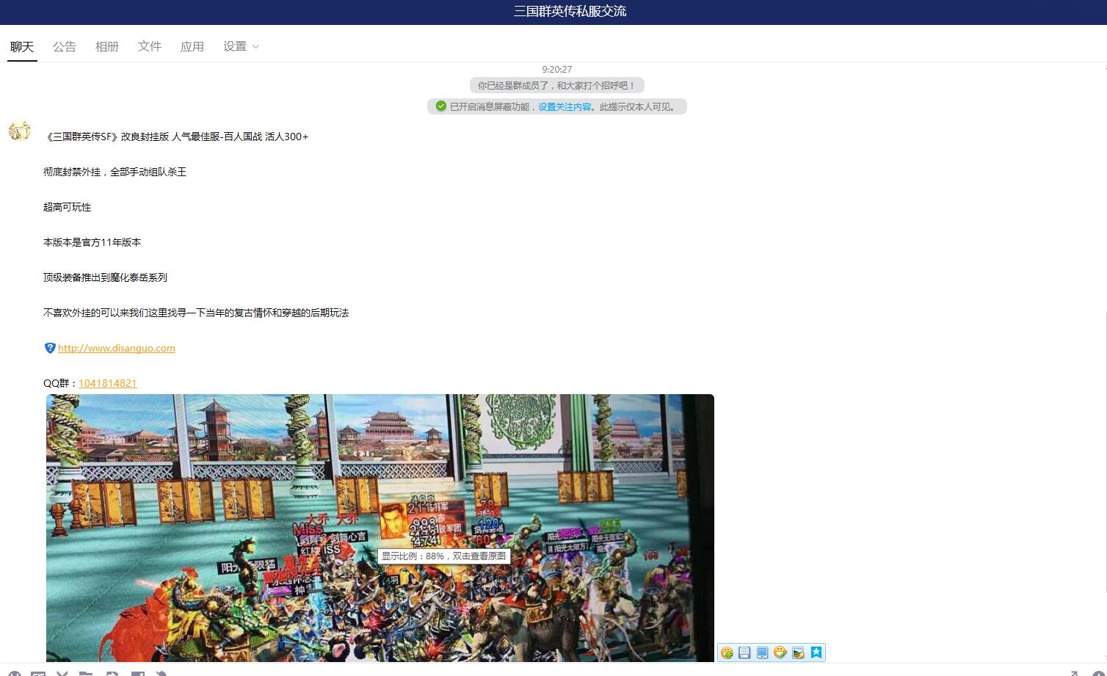Click the chat vertical scrollbar

[1104, 451]
